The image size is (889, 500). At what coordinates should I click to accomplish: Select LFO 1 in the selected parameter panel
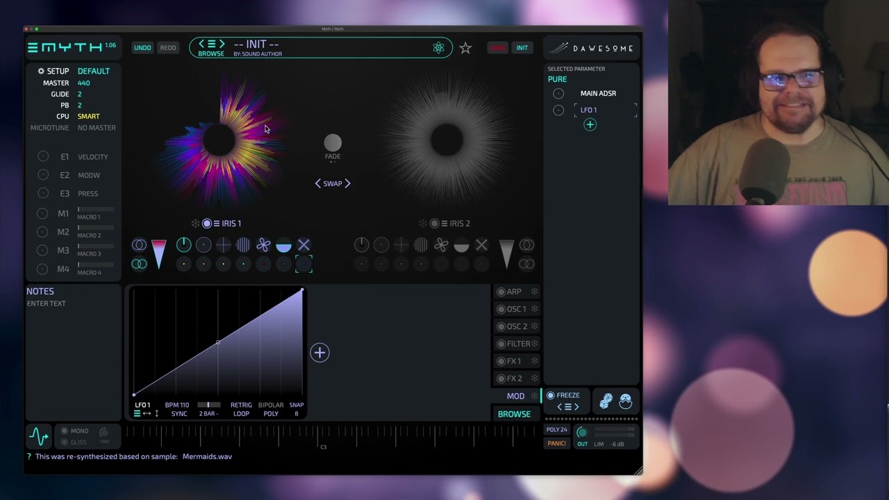589,110
